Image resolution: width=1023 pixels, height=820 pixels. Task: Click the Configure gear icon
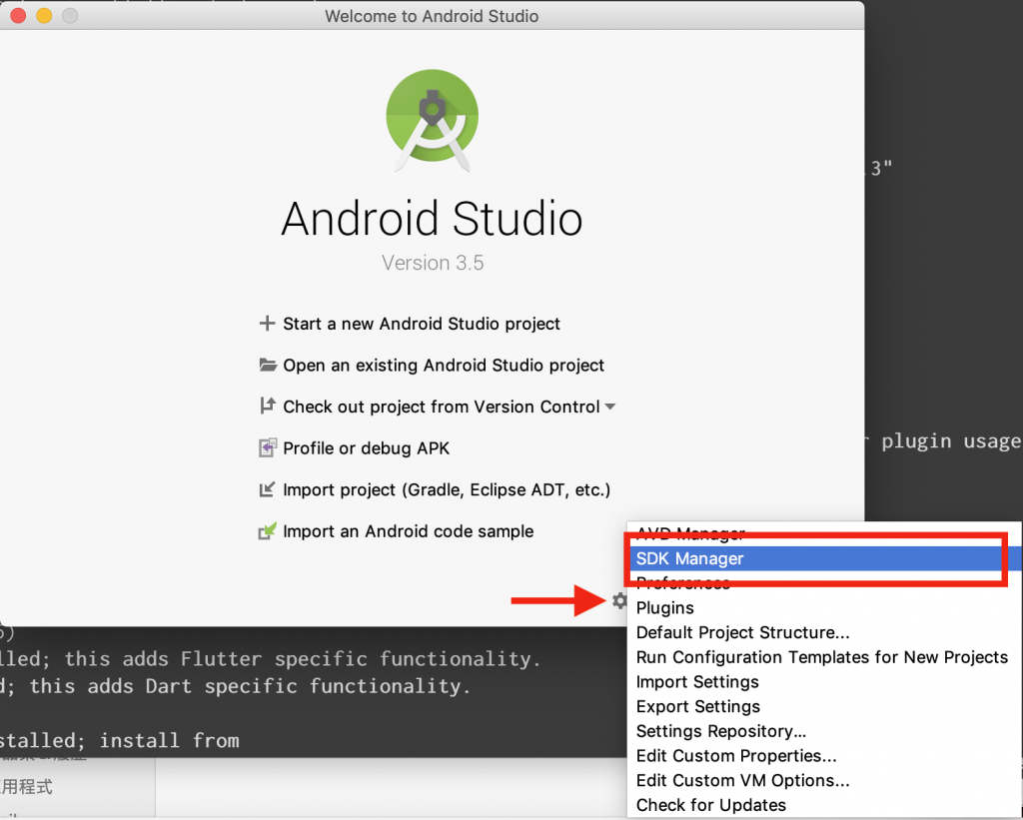(x=619, y=600)
